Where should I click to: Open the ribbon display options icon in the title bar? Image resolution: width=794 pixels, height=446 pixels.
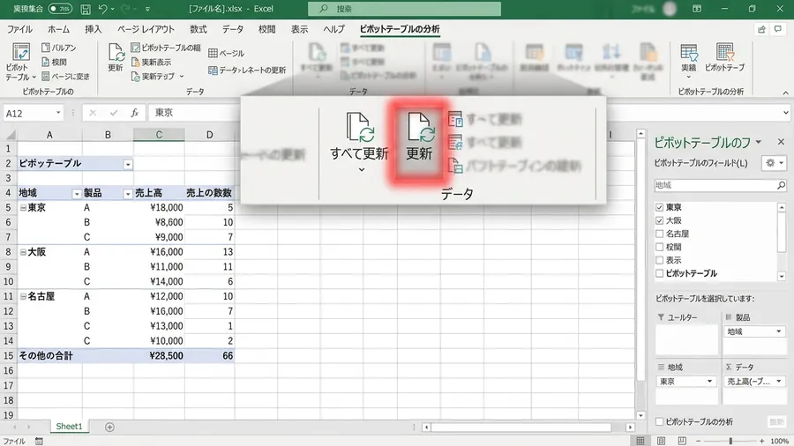(x=697, y=9)
